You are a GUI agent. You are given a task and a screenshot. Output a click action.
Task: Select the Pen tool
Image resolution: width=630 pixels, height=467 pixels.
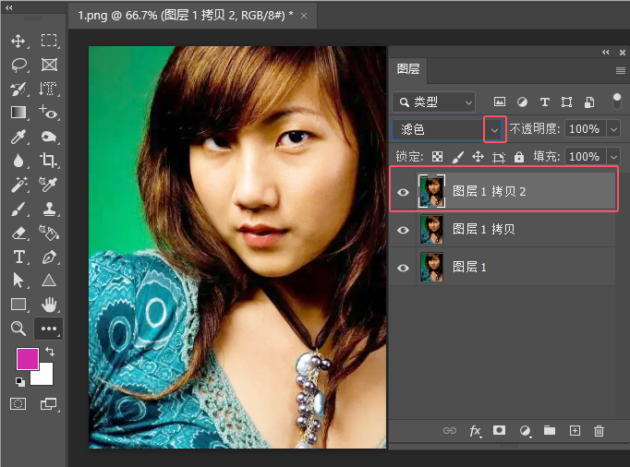(49, 257)
